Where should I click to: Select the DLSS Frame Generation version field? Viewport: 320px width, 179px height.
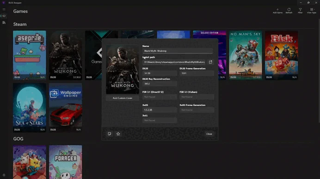point(197,73)
